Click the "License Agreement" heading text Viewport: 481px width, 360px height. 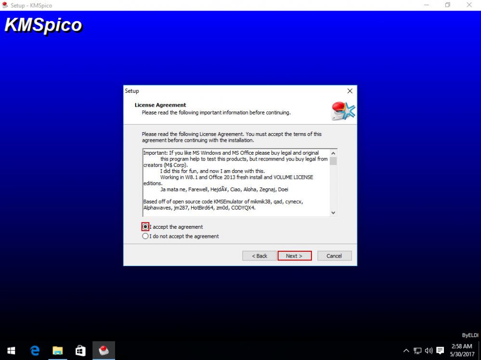[160, 105]
